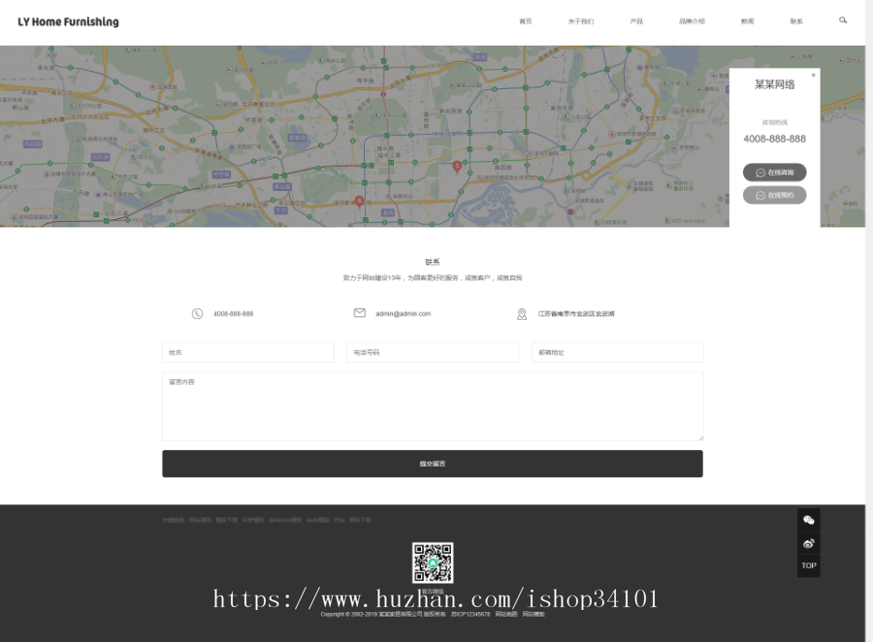Click the 姓名 name input field

pos(247,352)
